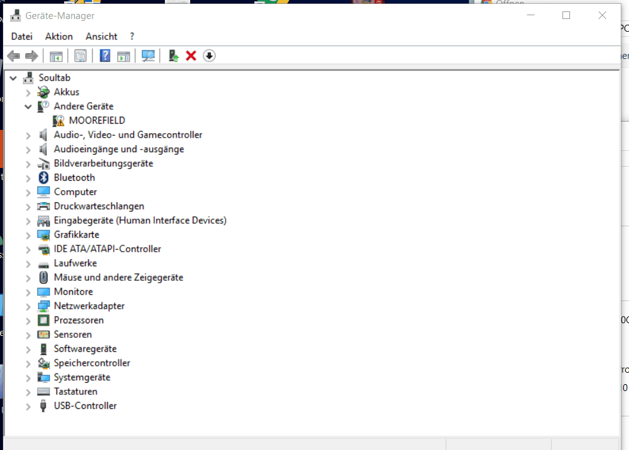Viewport: 629px width, 450px height.
Task: Minimize the Geräte-Manager window
Action: click(531, 15)
